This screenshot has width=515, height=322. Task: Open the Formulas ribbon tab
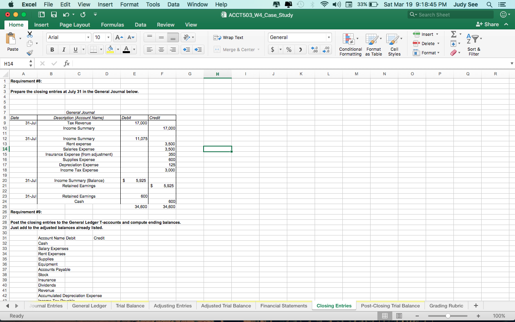(x=112, y=25)
